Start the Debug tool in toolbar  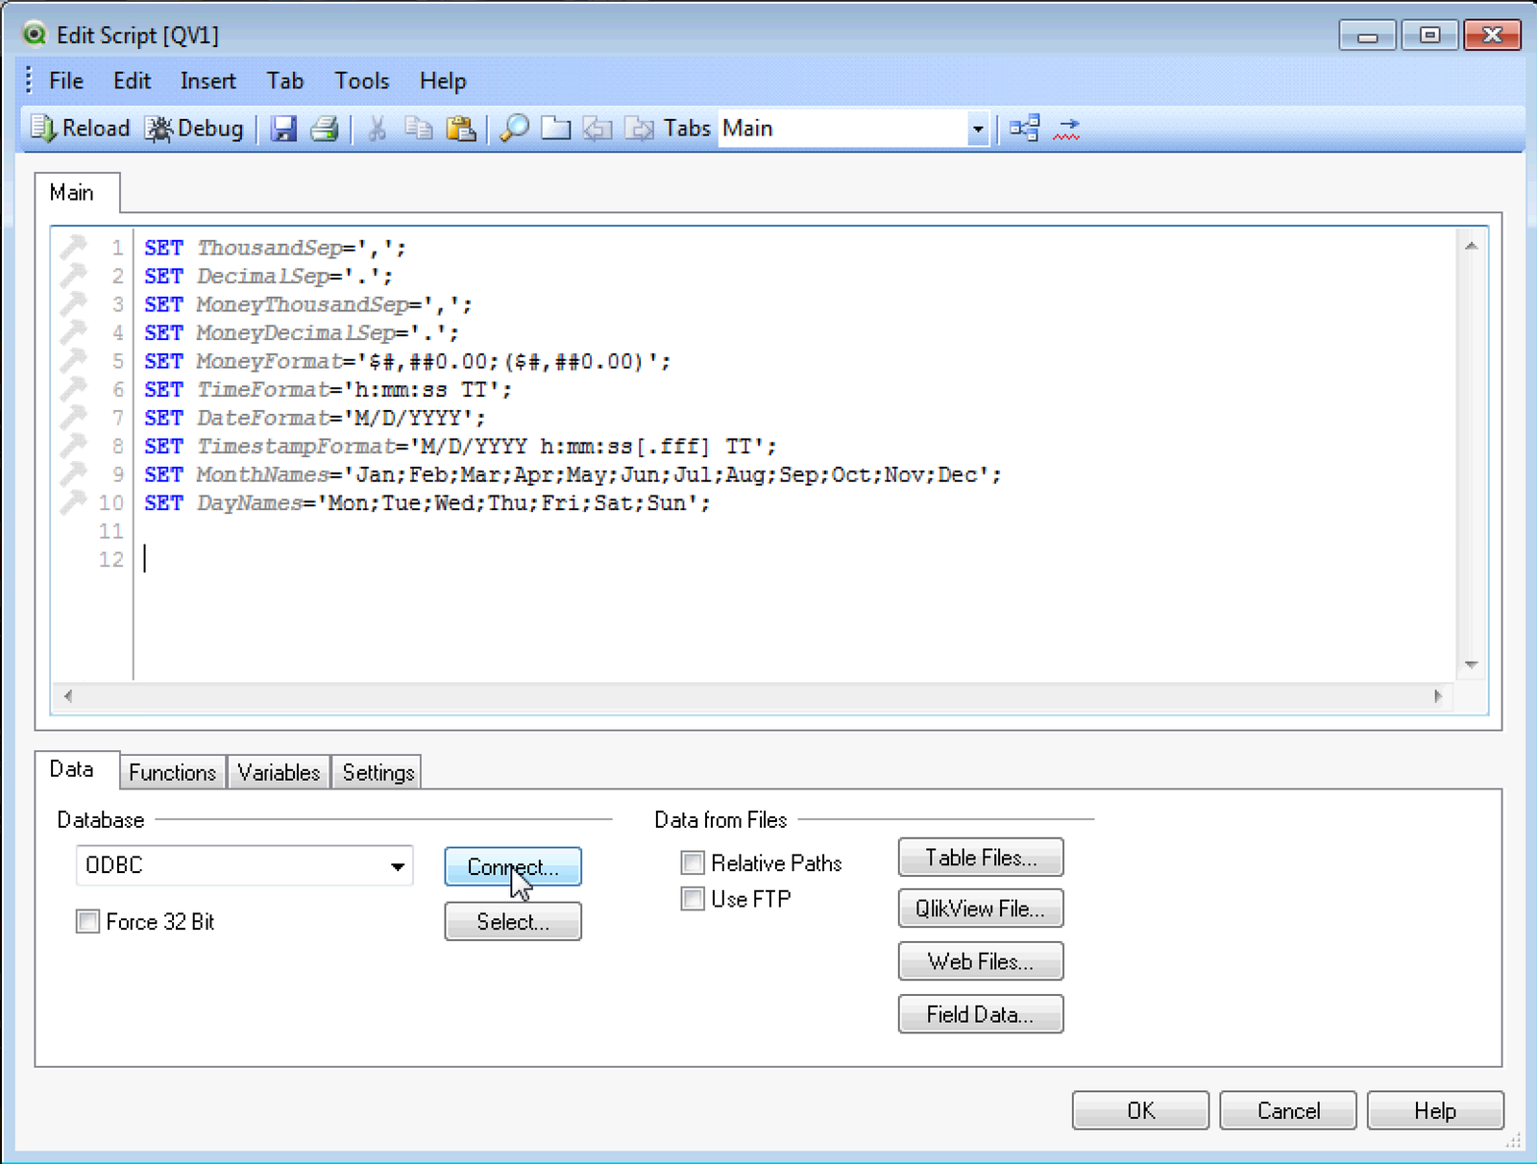click(194, 129)
